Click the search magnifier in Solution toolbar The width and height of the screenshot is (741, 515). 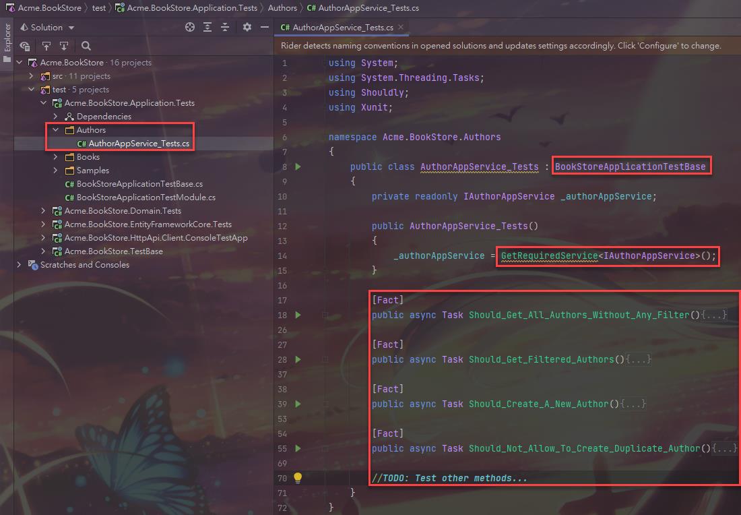pyautogui.click(x=86, y=46)
